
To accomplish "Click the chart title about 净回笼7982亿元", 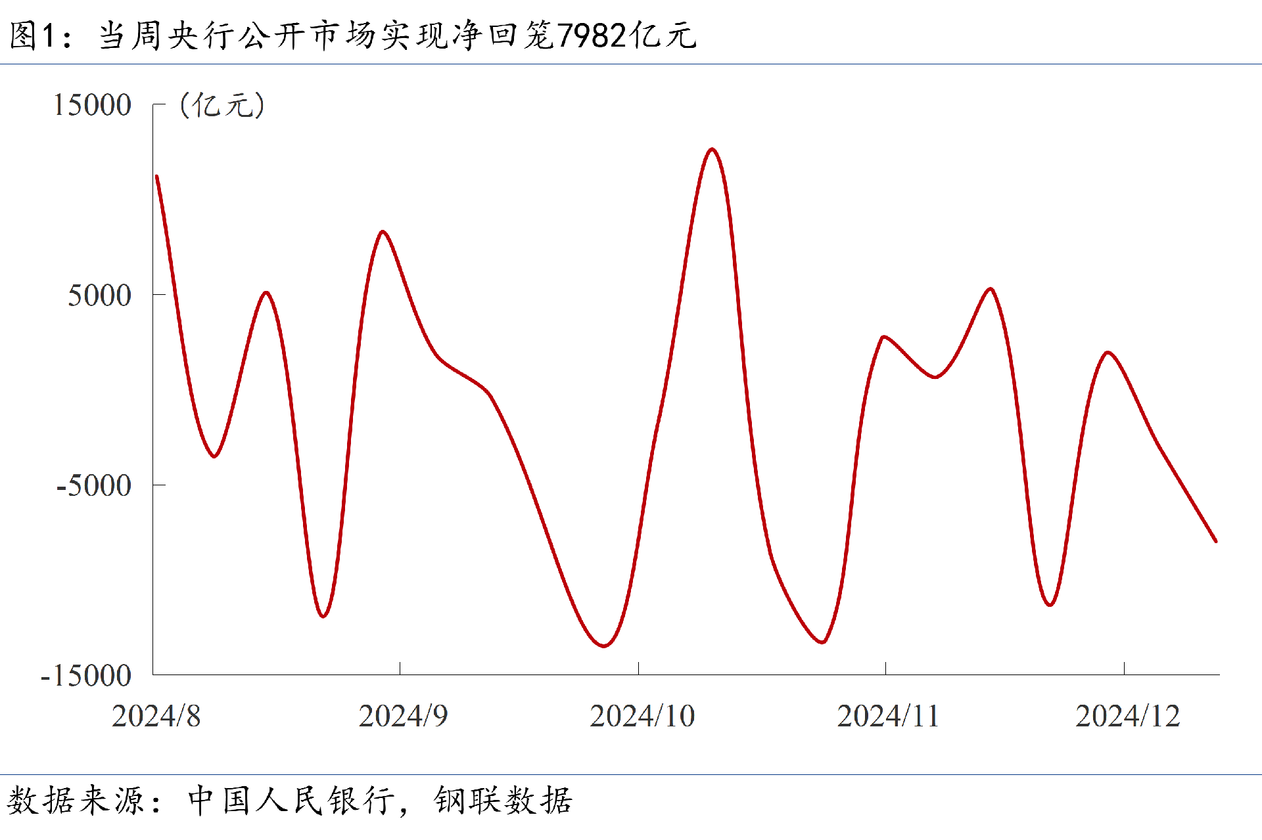I will tap(352, 35).
